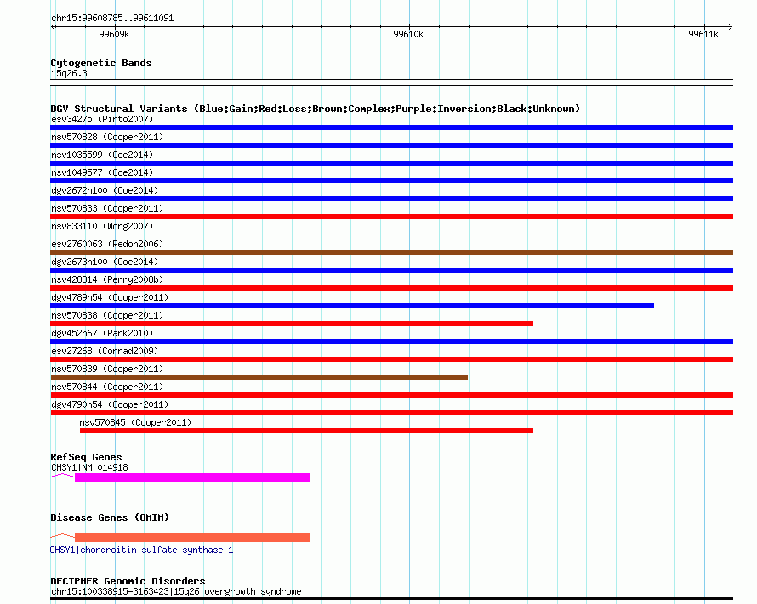Click the chr15:99608785..99611091 coordinate label
The width and height of the screenshot is (757, 604).
tap(112, 18)
